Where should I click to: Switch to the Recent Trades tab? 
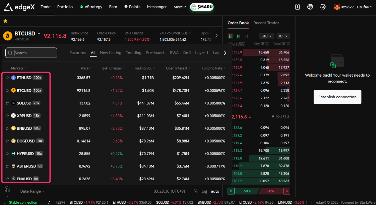(266, 23)
